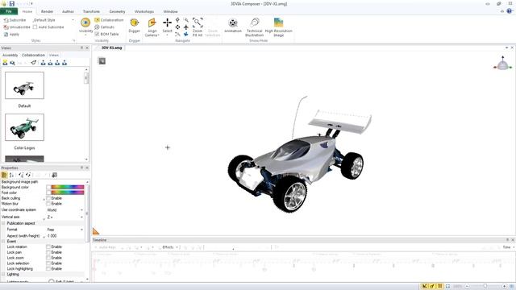
Task: Activate the Select tool
Action: coord(167,23)
